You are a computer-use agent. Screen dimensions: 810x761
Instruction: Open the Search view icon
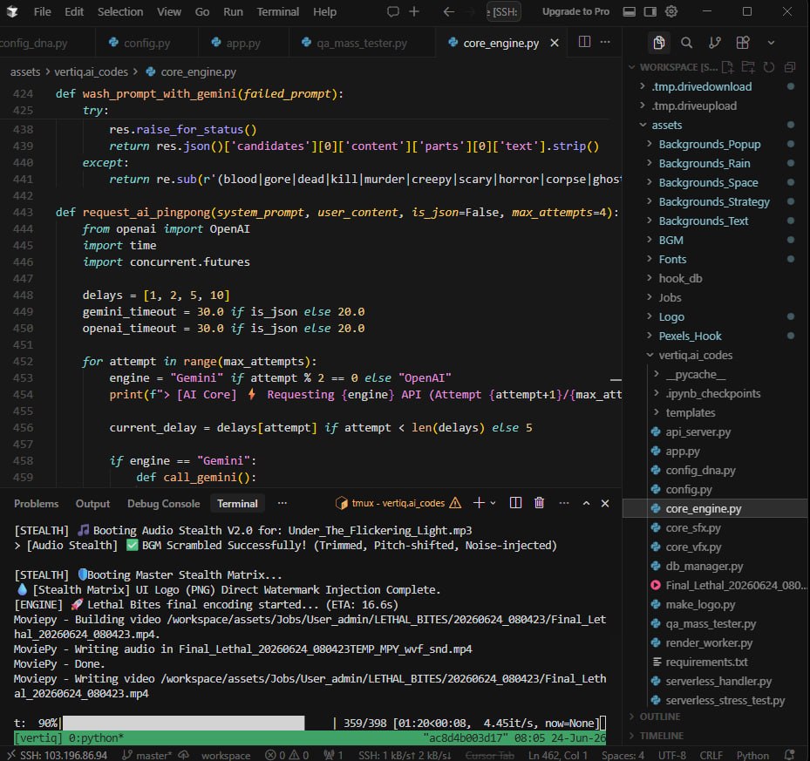(686, 43)
